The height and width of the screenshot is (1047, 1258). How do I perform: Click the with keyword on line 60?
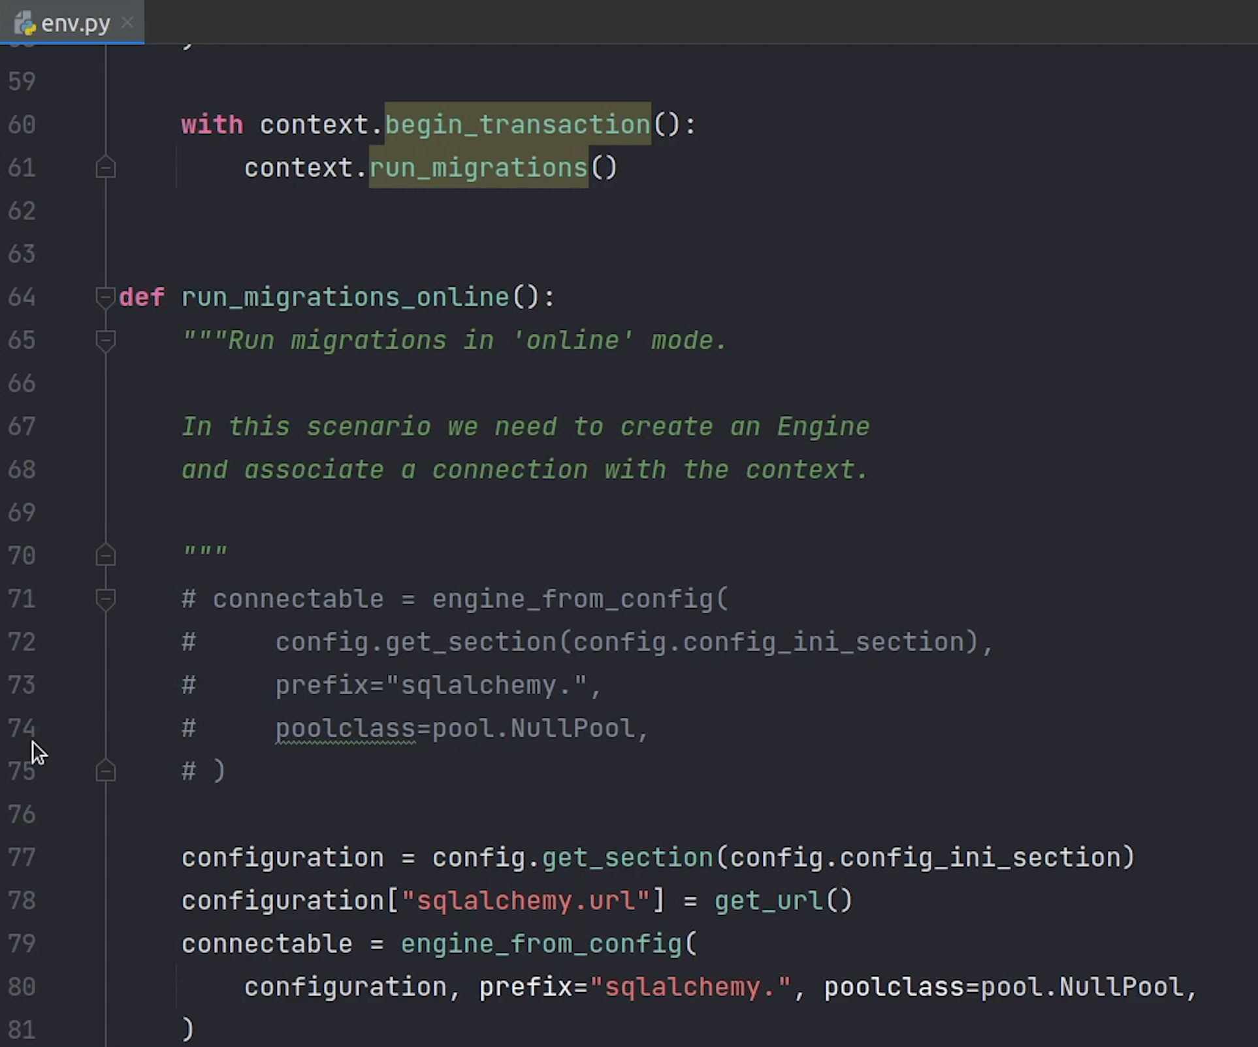(212, 125)
